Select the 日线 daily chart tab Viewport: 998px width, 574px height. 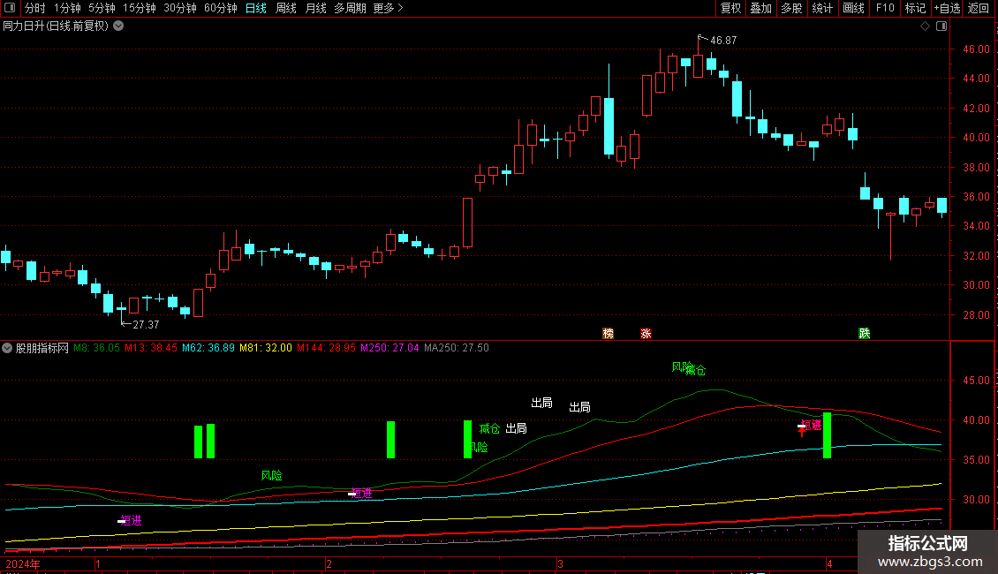(x=256, y=8)
